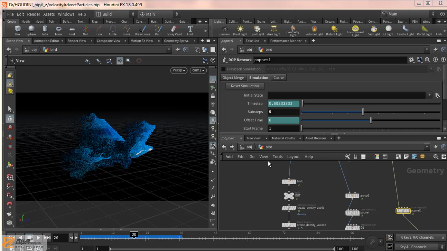447x251 pixels.
Task: Open the Build desktop dropdown
Action: tap(115, 14)
